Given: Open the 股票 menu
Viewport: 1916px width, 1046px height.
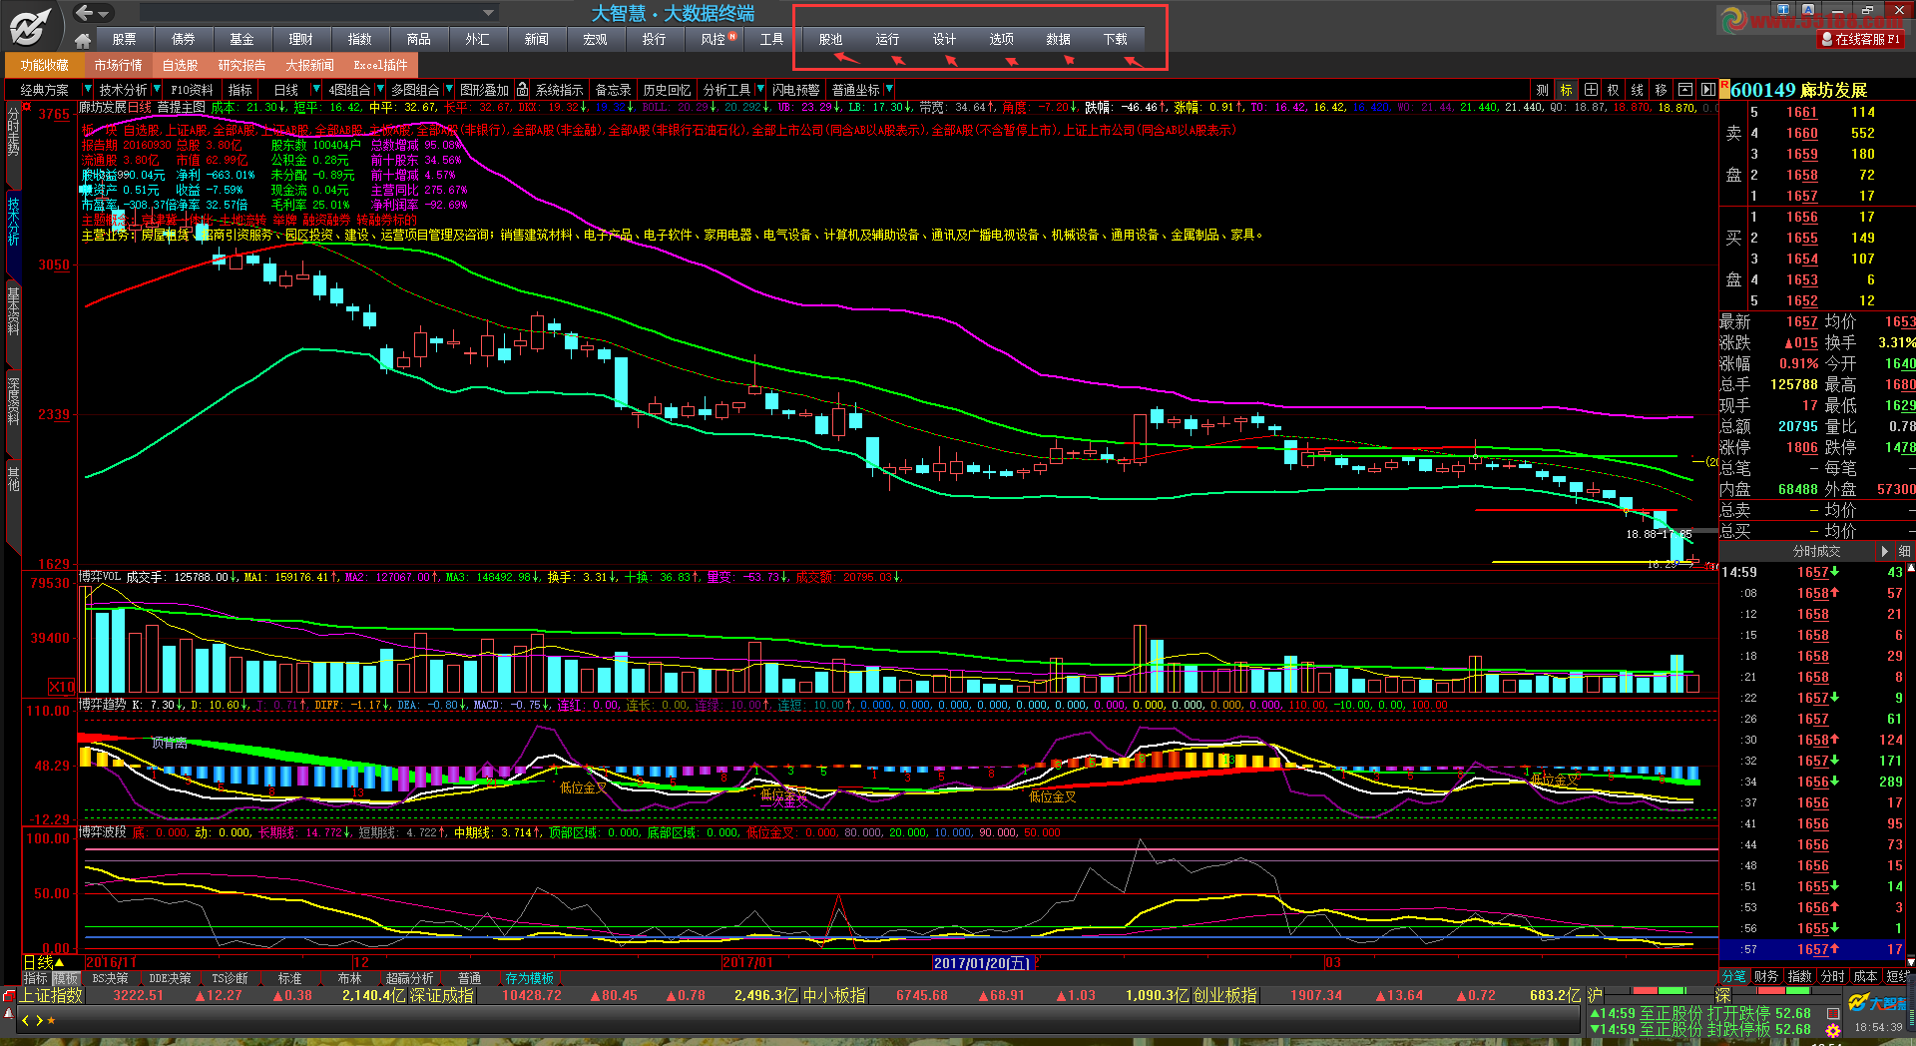Looking at the screenshot, I should 124,40.
